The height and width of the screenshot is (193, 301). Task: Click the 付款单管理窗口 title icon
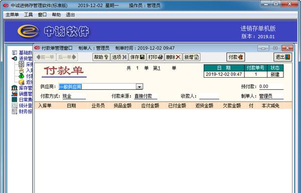[37, 48]
